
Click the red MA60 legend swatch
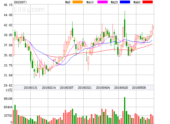click(148, 2)
